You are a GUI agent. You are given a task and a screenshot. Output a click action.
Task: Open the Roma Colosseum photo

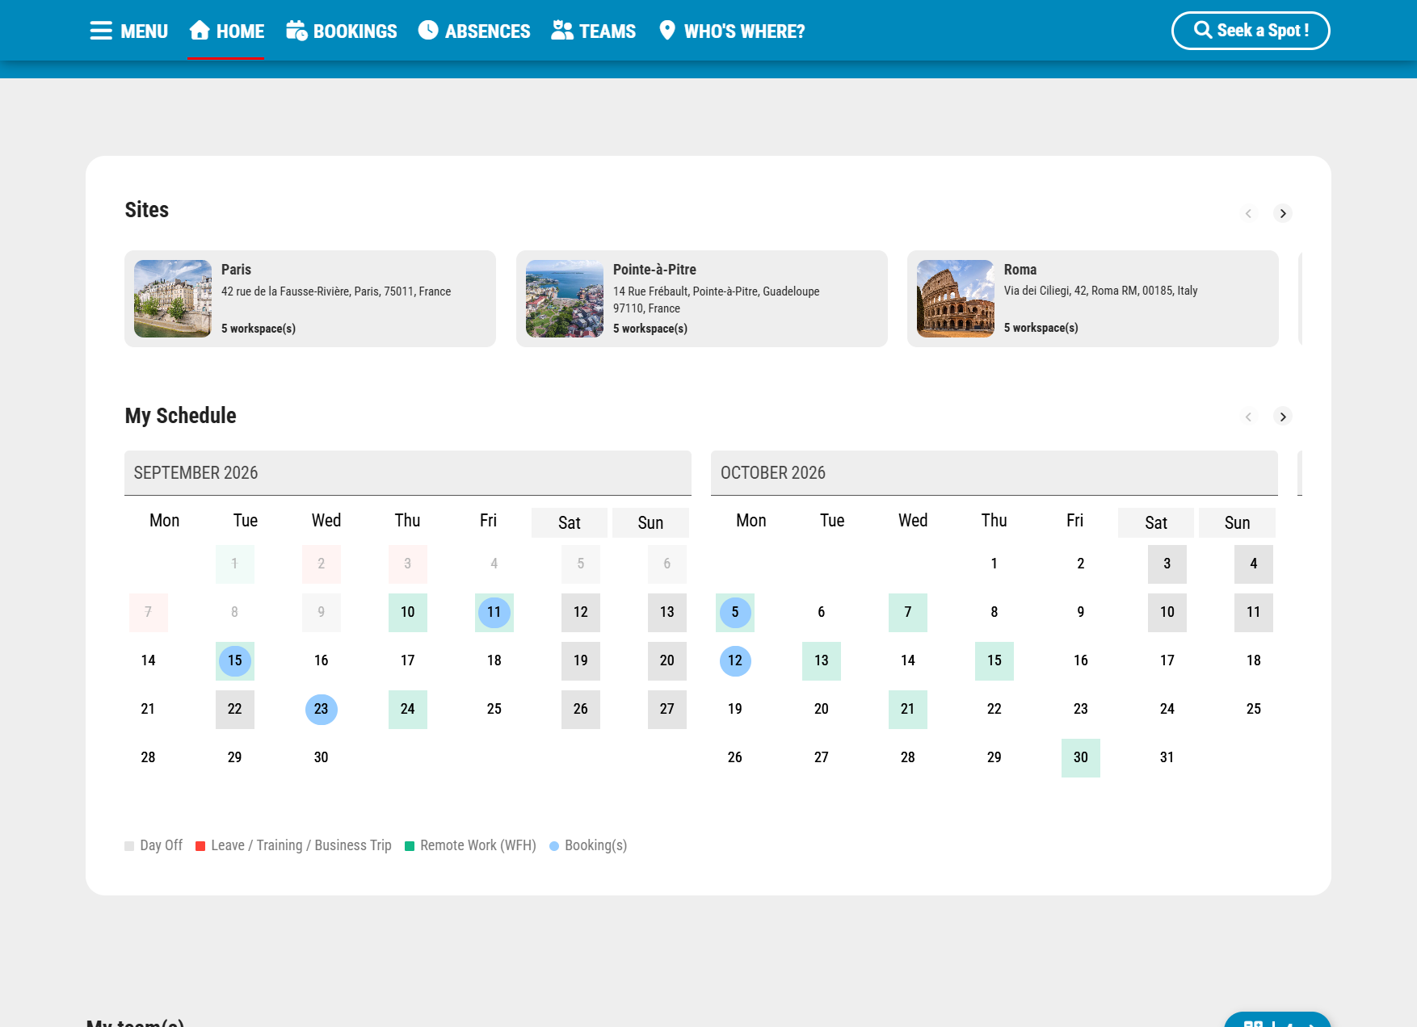click(956, 299)
